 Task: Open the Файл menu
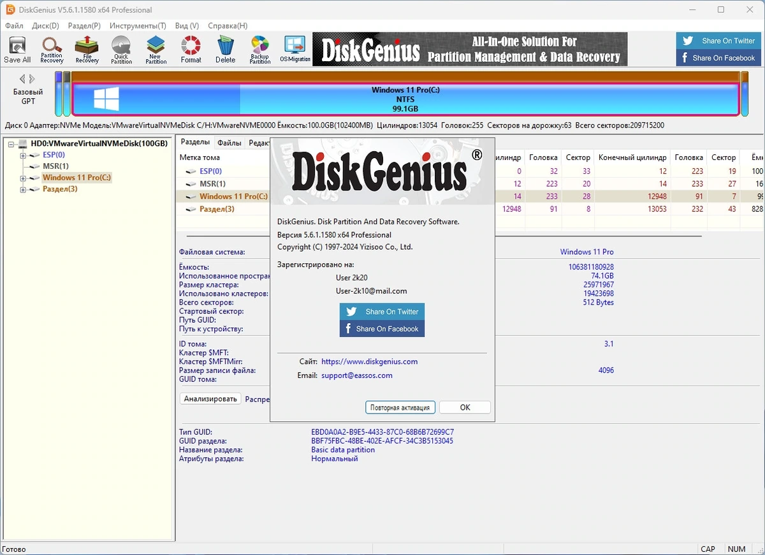(14, 26)
